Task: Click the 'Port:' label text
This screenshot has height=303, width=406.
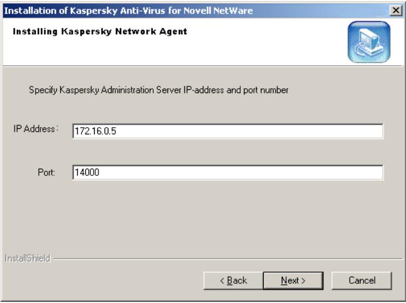Action: [47, 173]
